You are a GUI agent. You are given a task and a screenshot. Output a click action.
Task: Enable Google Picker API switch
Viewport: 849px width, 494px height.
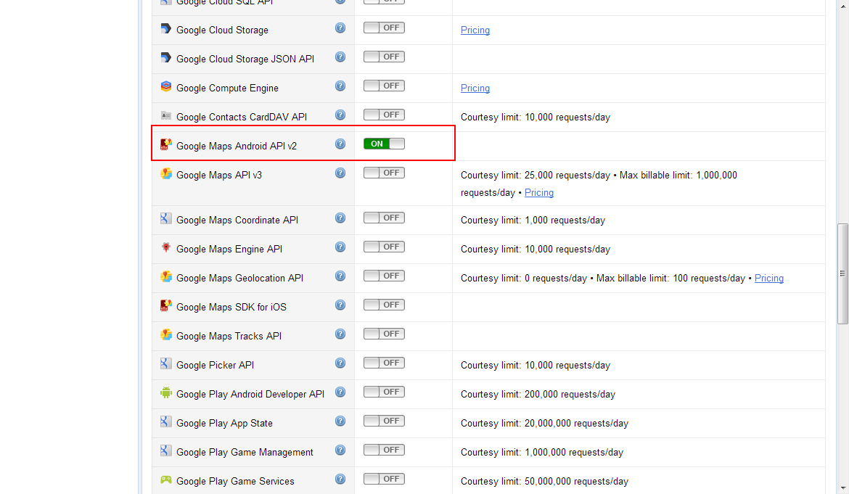[384, 363]
